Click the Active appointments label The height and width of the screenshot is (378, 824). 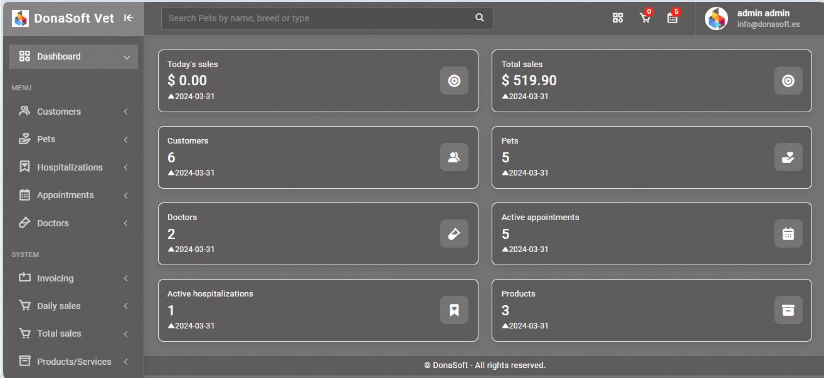pyautogui.click(x=541, y=218)
